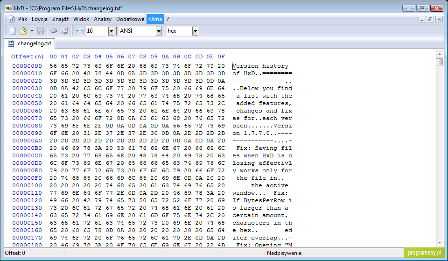Viewport: 448px width, 261px height.
Task: Open the Analizy menu
Action: (x=103, y=19)
